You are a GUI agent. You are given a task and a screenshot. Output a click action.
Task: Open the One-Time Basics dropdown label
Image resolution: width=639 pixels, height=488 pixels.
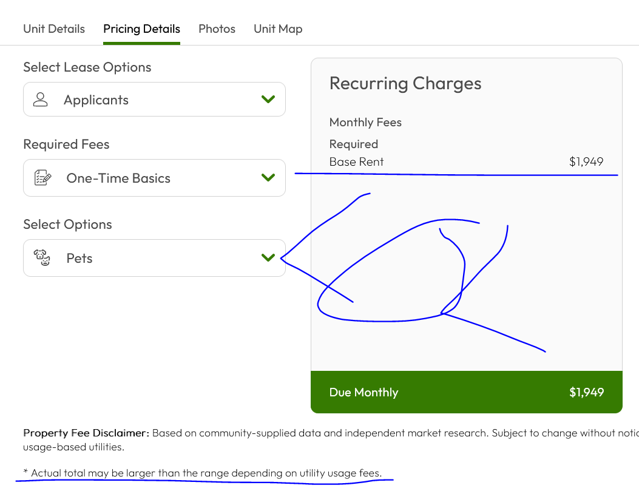(x=118, y=178)
